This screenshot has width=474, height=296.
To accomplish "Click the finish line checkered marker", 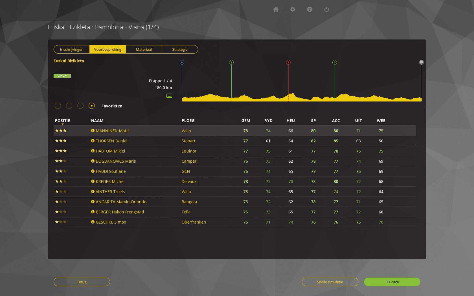I will point(422,62).
